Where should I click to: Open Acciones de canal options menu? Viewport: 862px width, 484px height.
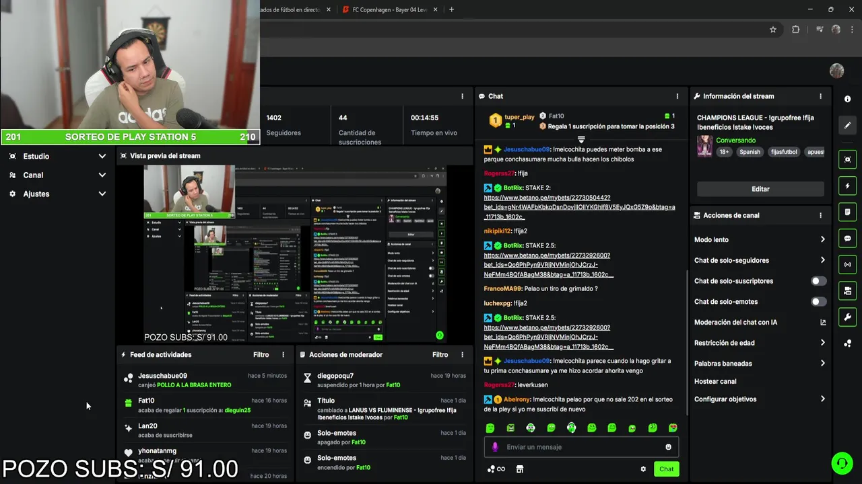(820, 215)
